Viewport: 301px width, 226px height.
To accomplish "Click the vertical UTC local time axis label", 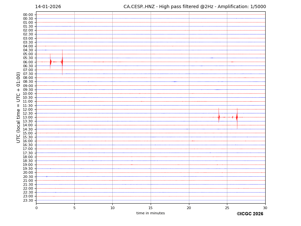I will pyautogui.click(x=19, y=107).
